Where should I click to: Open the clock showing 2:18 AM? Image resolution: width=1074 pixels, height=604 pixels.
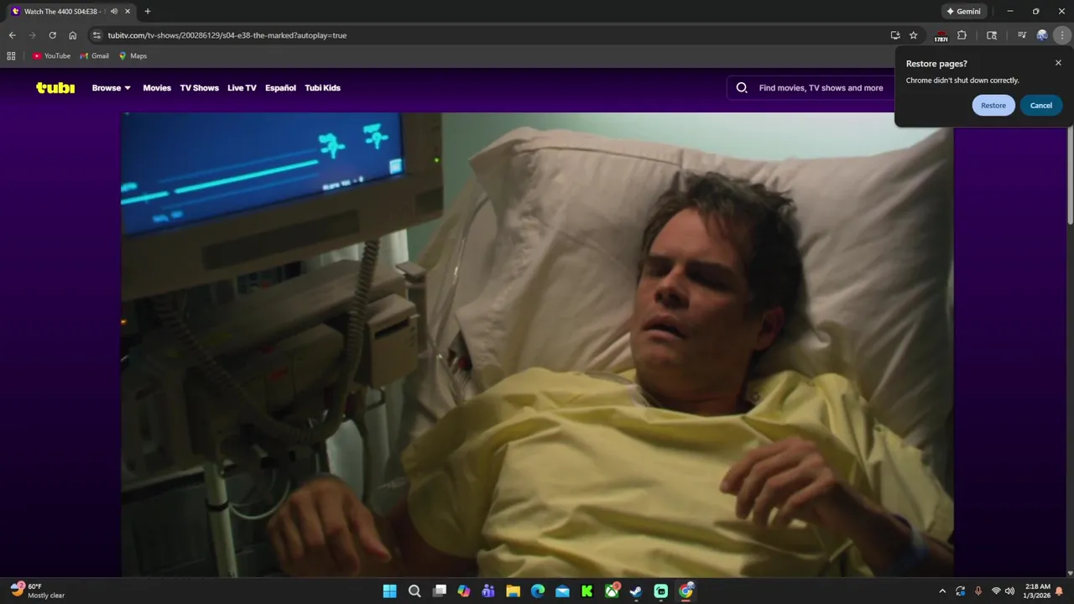click(1038, 591)
